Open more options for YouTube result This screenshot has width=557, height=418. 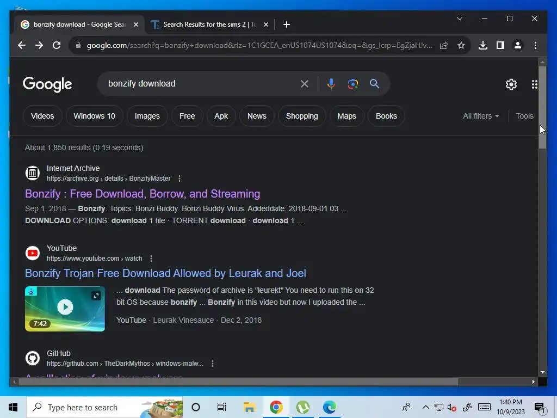point(151,259)
